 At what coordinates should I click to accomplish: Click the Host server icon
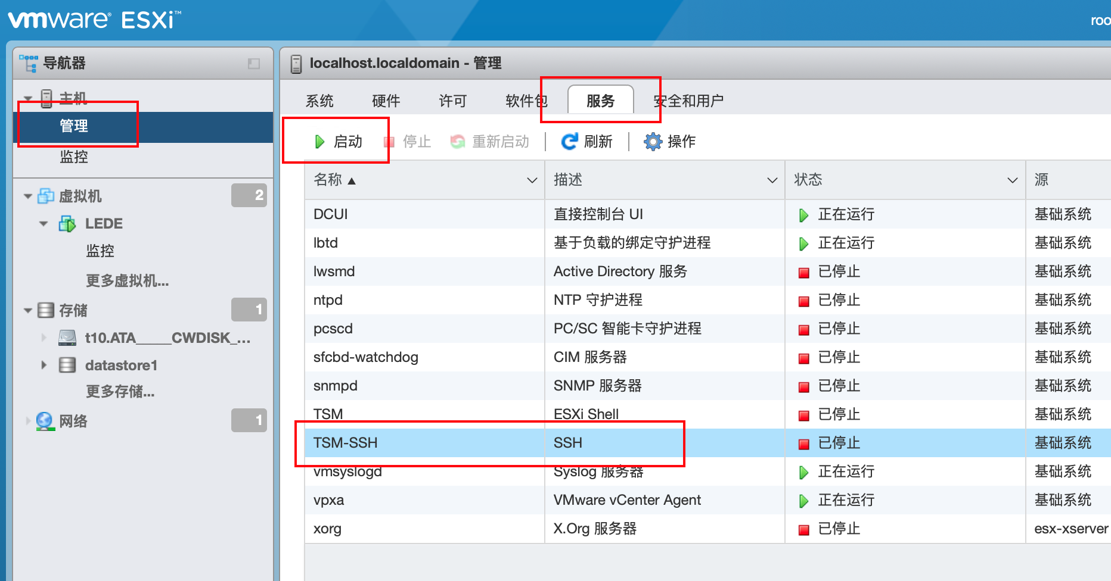point(46,98)
